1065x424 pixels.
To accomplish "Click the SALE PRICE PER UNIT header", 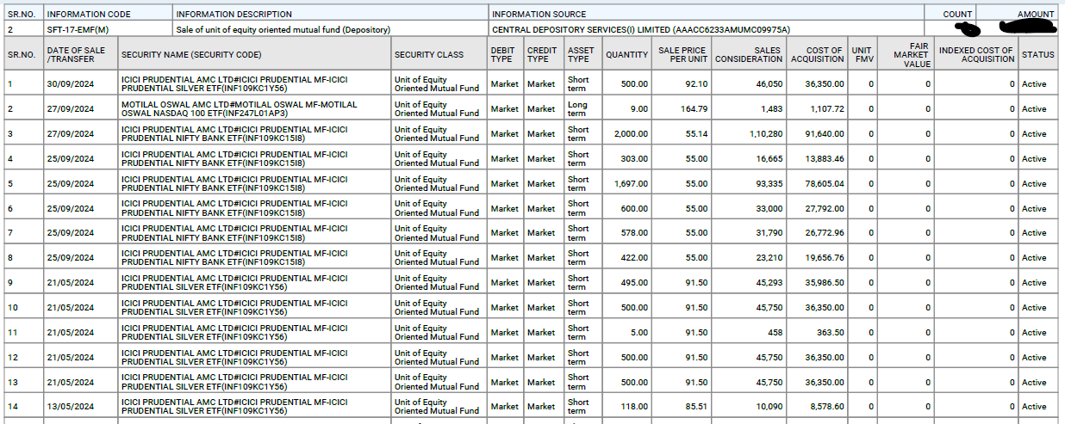I will pos(682,54).
